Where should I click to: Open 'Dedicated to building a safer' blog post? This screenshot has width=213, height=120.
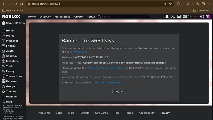click(13, 118)
